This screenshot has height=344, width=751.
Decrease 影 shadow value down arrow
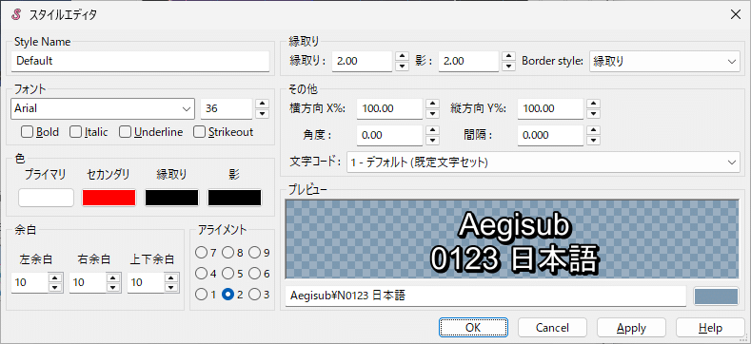pos(508,66)
